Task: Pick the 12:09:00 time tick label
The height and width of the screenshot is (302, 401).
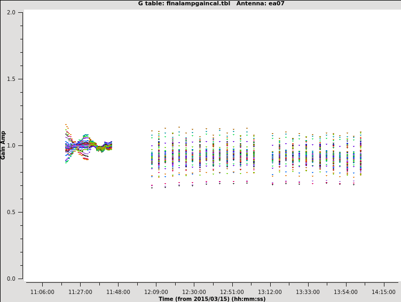Action: pyautogui.click(x=156, y=292)
